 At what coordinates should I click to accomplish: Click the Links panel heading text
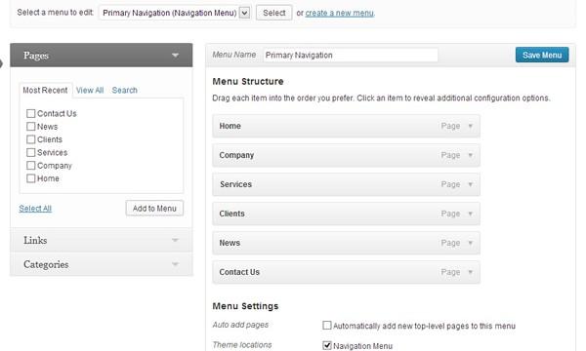tap(35, 240)
